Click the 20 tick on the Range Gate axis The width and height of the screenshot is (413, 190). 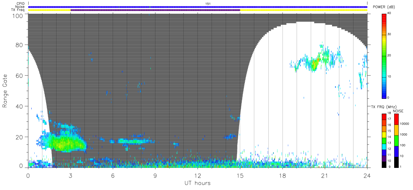pos(20,137)
